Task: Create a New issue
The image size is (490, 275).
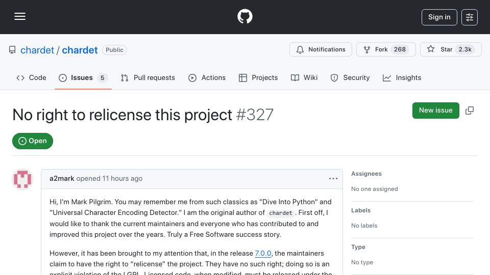Action: coord(435,111)
